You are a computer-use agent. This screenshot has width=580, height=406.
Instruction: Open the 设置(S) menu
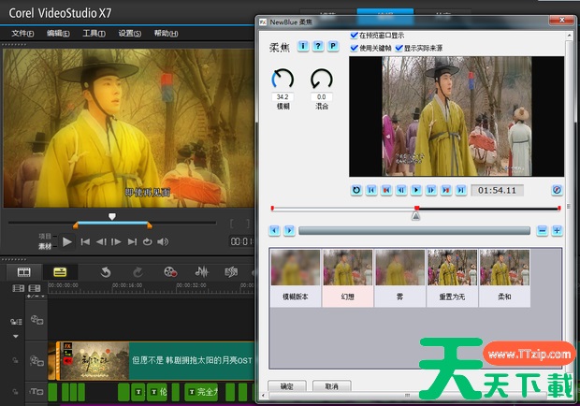[129, 34]
